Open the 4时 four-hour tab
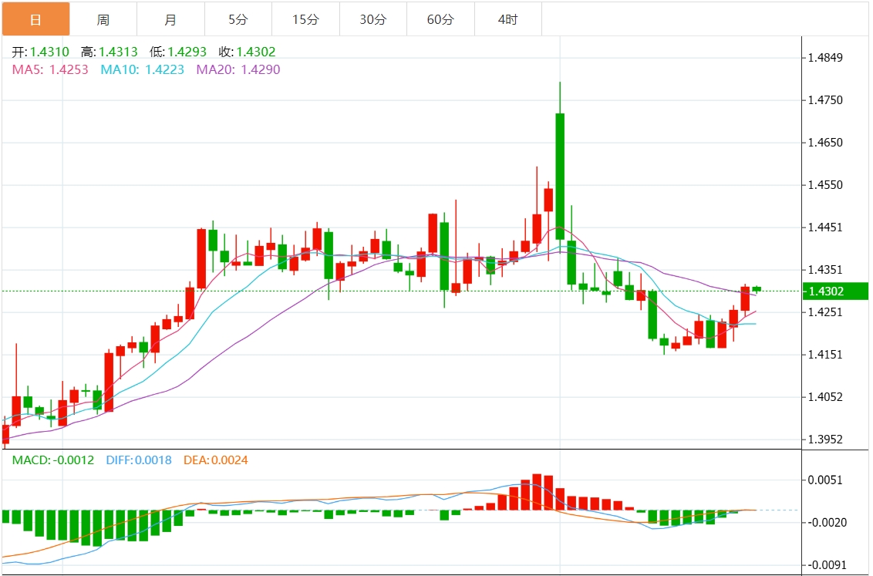The width and height of the screenshot is (873, 576). 507,19
